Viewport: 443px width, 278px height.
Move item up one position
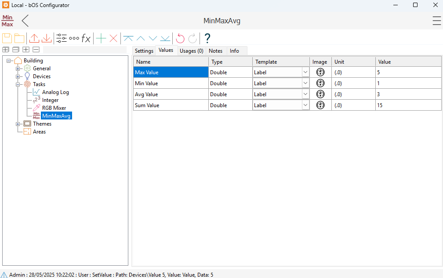[141, 38]
